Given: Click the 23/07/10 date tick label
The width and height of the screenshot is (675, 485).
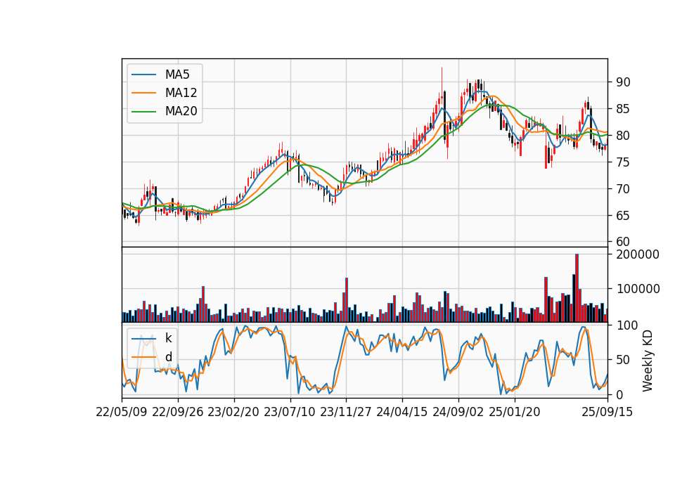Looking at the screenshot, I should [x=290, y=412].
